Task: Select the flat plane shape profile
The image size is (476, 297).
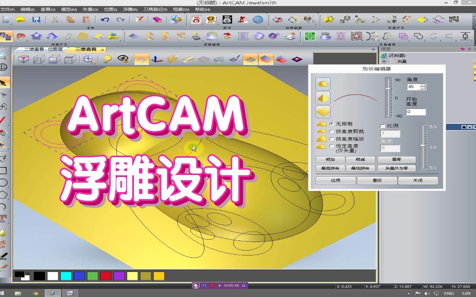Action: coord(323,112)
